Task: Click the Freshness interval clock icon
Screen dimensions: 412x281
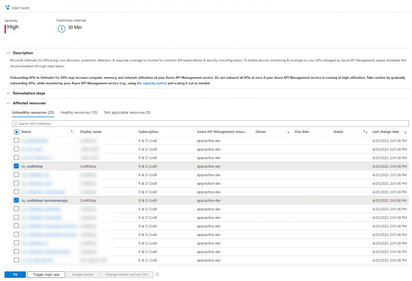Action: [x=62, y=29]
